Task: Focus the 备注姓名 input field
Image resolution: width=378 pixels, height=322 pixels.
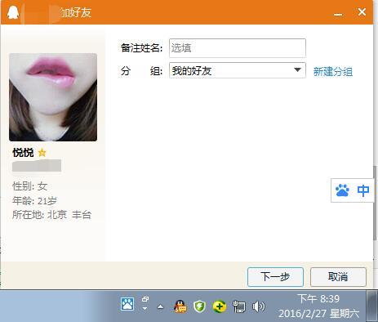Action: click(x=238, y=48)
